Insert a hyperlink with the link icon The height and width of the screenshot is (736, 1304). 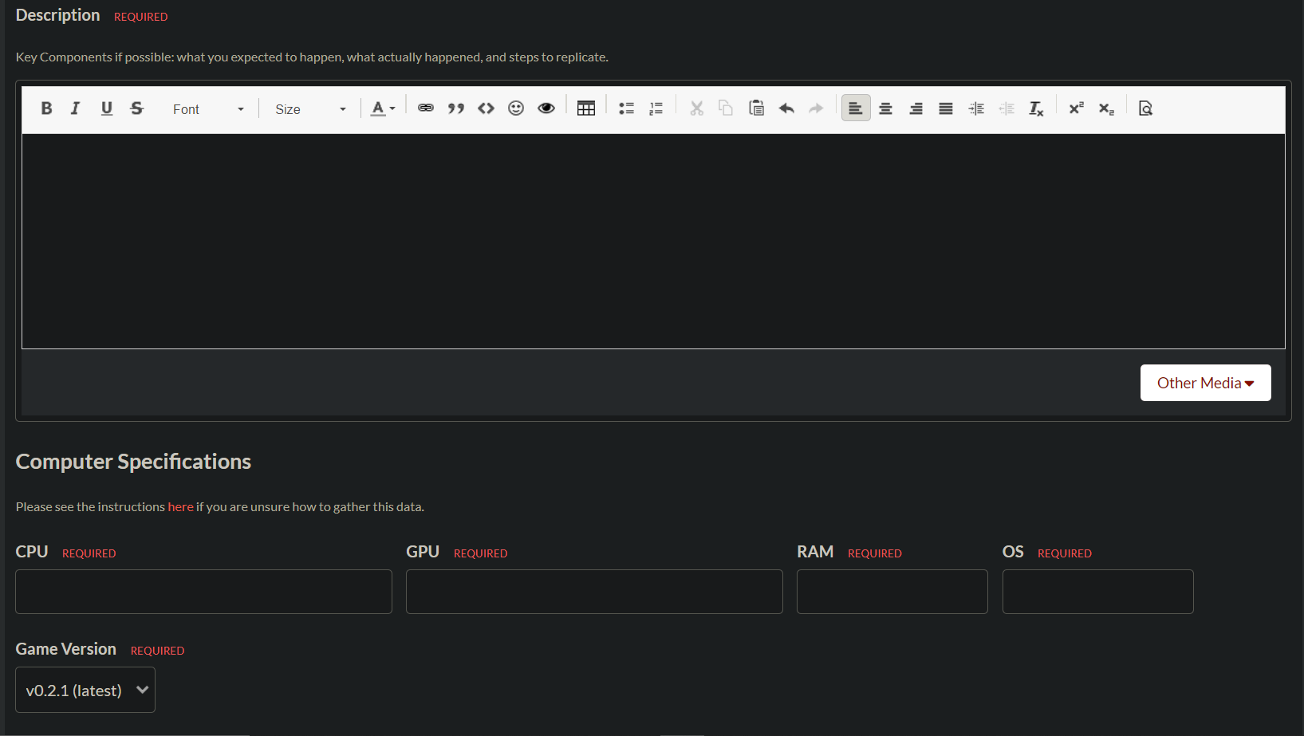point(426,108)
